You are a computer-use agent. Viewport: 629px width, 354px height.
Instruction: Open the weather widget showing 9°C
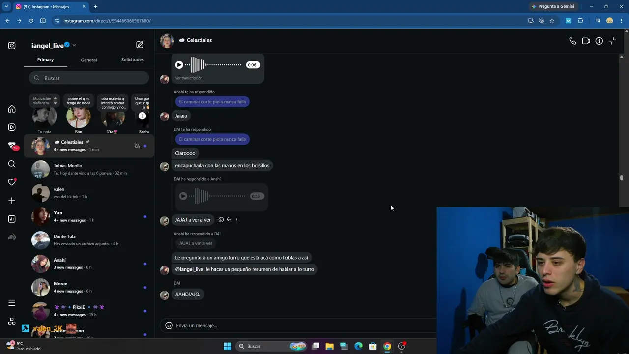23,346
